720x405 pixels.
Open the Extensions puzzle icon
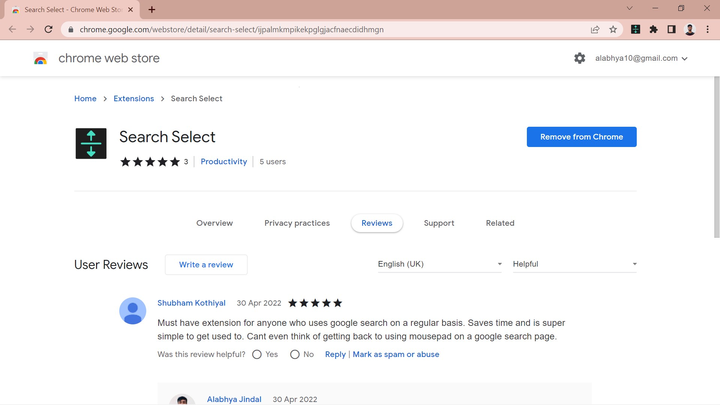tap(653, 29)
